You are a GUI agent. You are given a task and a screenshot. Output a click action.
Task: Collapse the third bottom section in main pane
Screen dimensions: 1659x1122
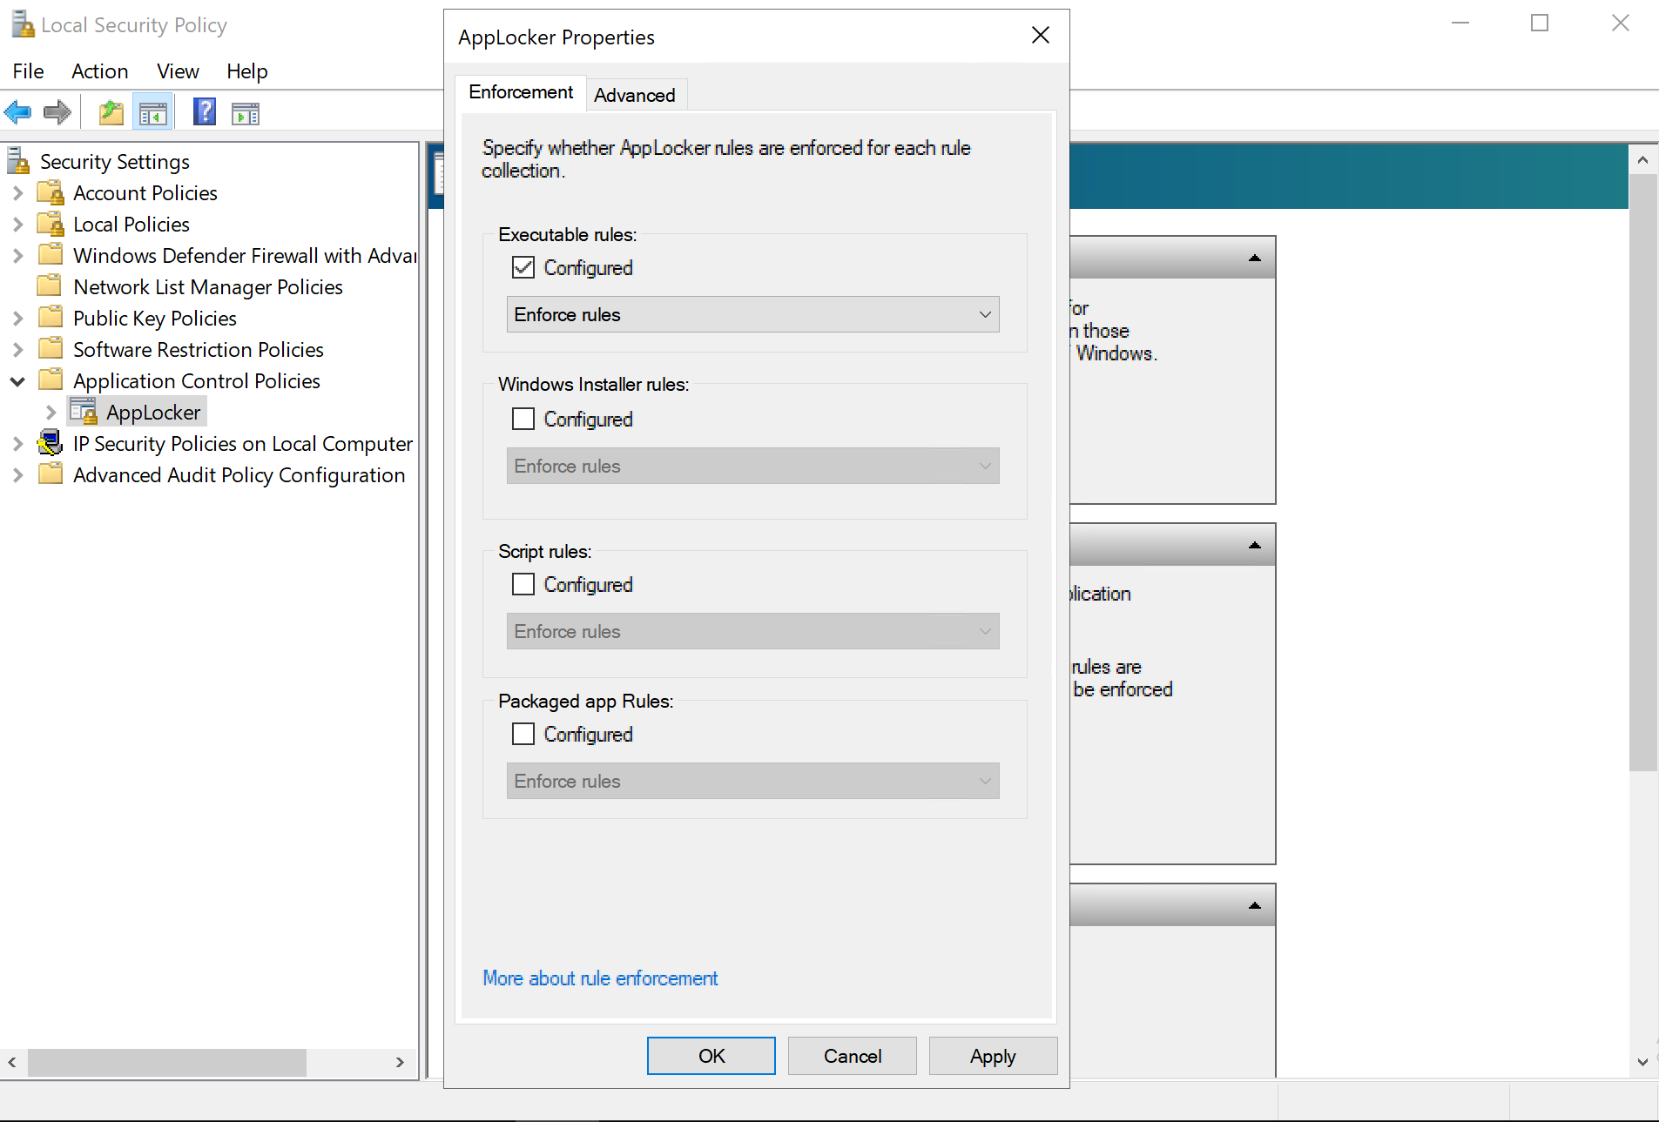[x=1254, y=905]
